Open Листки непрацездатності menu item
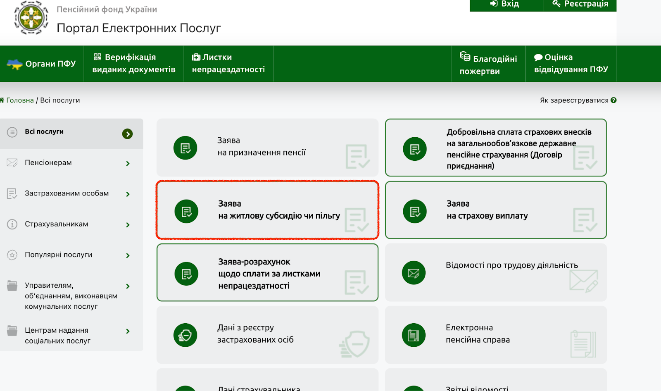The width and height of the screenshot is (661, 391). (228, 64)
